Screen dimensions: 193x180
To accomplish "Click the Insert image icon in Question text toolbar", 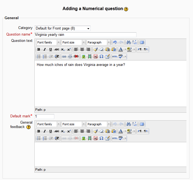I will [84, 57].
